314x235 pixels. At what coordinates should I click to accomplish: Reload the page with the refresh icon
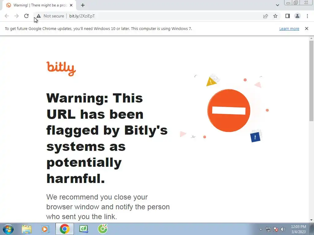[x=26, y=16]
